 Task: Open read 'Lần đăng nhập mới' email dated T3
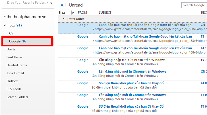132,63
